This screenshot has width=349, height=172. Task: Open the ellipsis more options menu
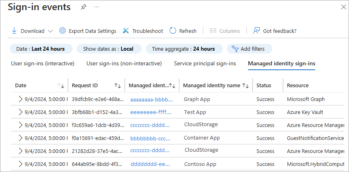point(97,7)
